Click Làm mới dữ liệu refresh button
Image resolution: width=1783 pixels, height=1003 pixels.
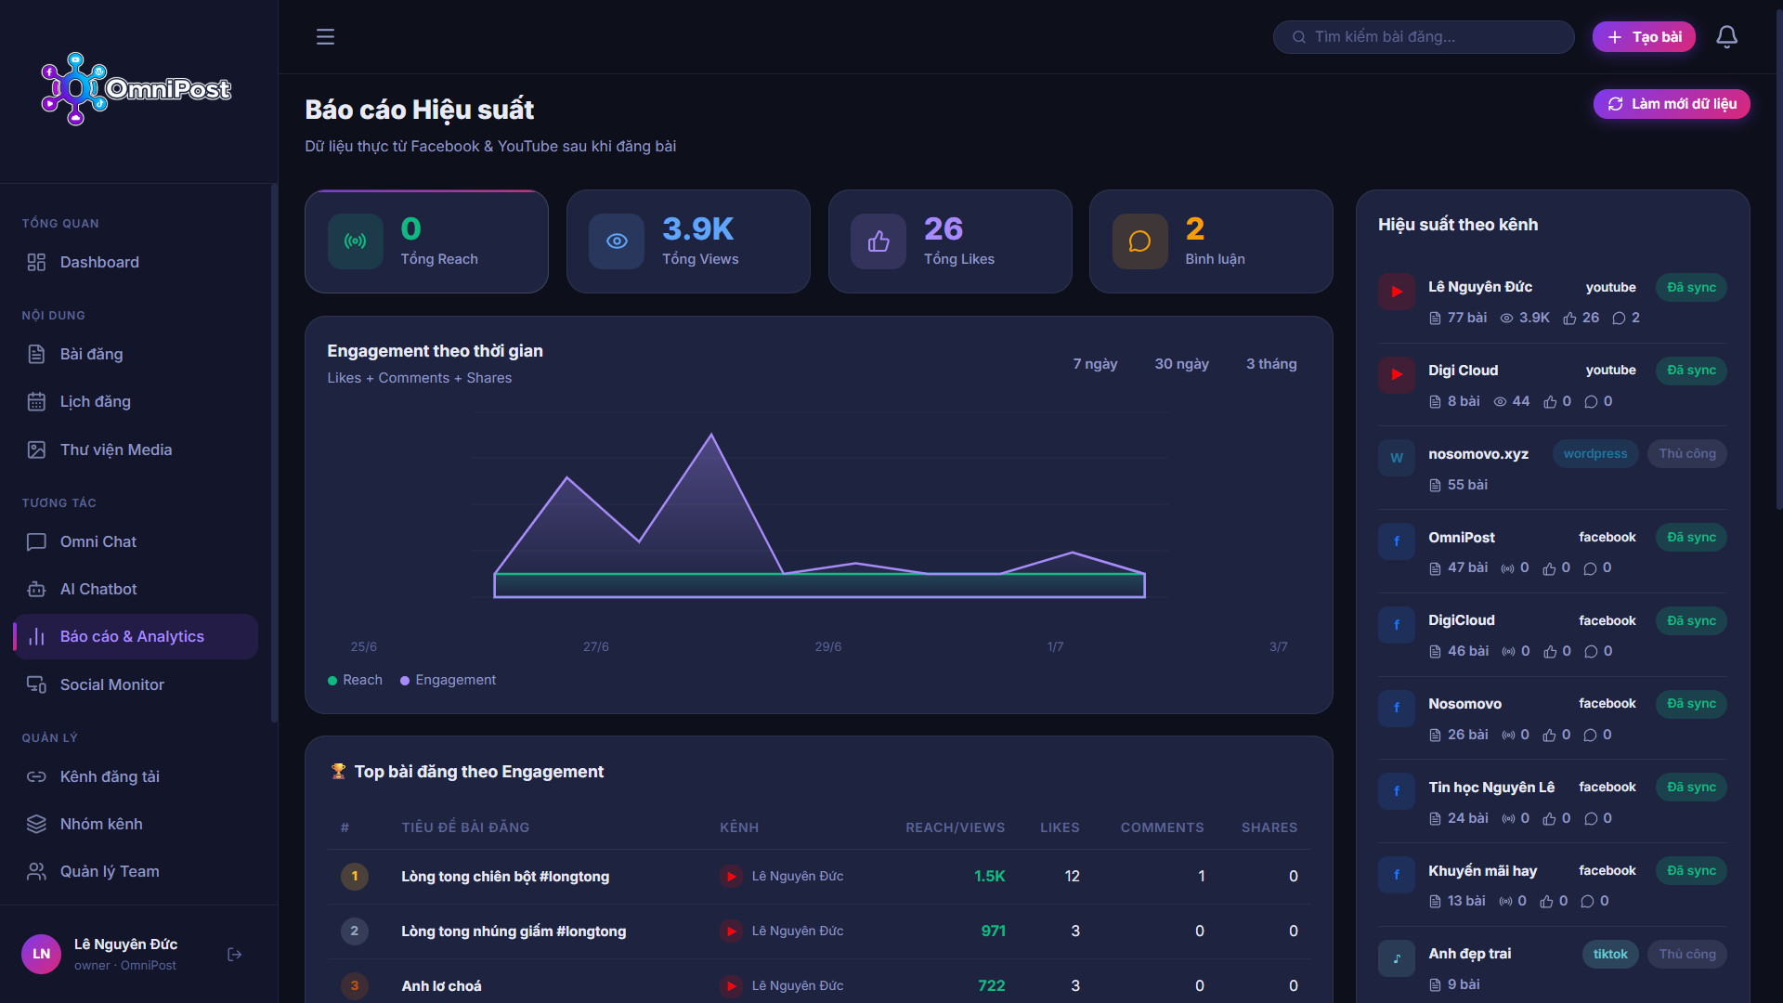1672,104
